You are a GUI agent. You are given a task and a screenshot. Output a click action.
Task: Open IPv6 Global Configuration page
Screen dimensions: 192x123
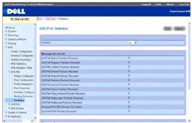pyautogui.click(x=22, y=52)
